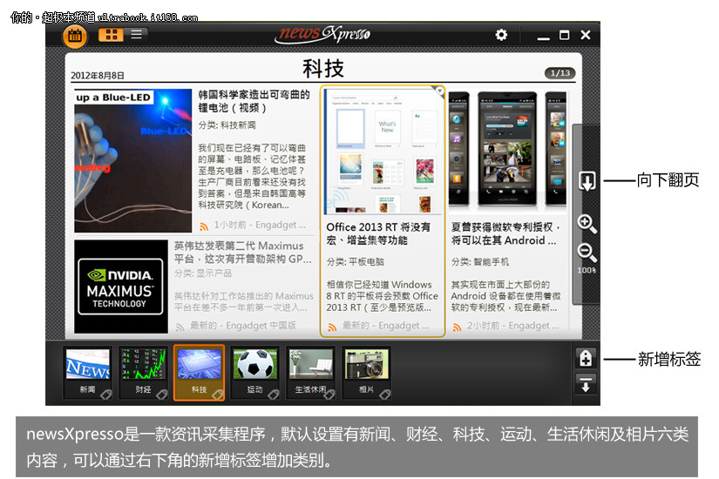The height and width of the screenshot is (479, 719).
Task: Click the 1/13 page indicator
Action: point(560,73)
